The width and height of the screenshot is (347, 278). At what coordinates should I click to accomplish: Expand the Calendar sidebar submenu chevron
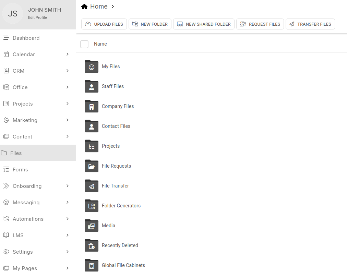click(x=68, y=54)
